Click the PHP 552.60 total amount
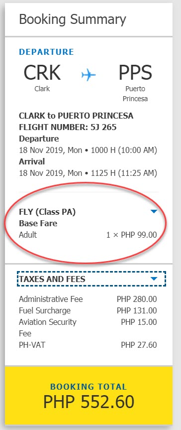181x430 pixels. coord(89,402)
